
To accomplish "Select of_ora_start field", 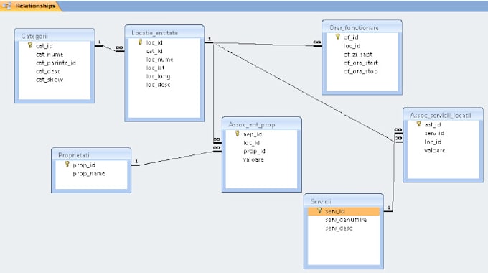I will point(362,63).
